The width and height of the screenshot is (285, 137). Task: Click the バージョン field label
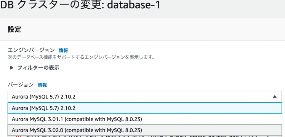[21, 85]
